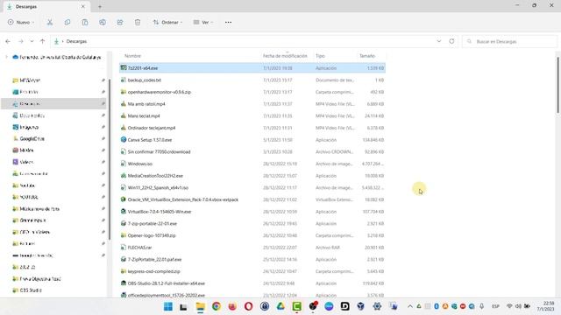Click File Explorer icon on taskbar

[200, 306]
